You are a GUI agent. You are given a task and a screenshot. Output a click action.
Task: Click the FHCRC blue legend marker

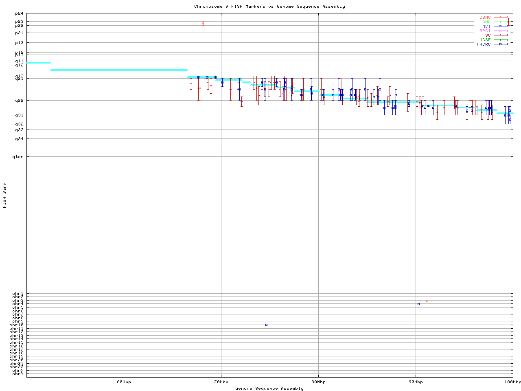[x=500, y=44]
